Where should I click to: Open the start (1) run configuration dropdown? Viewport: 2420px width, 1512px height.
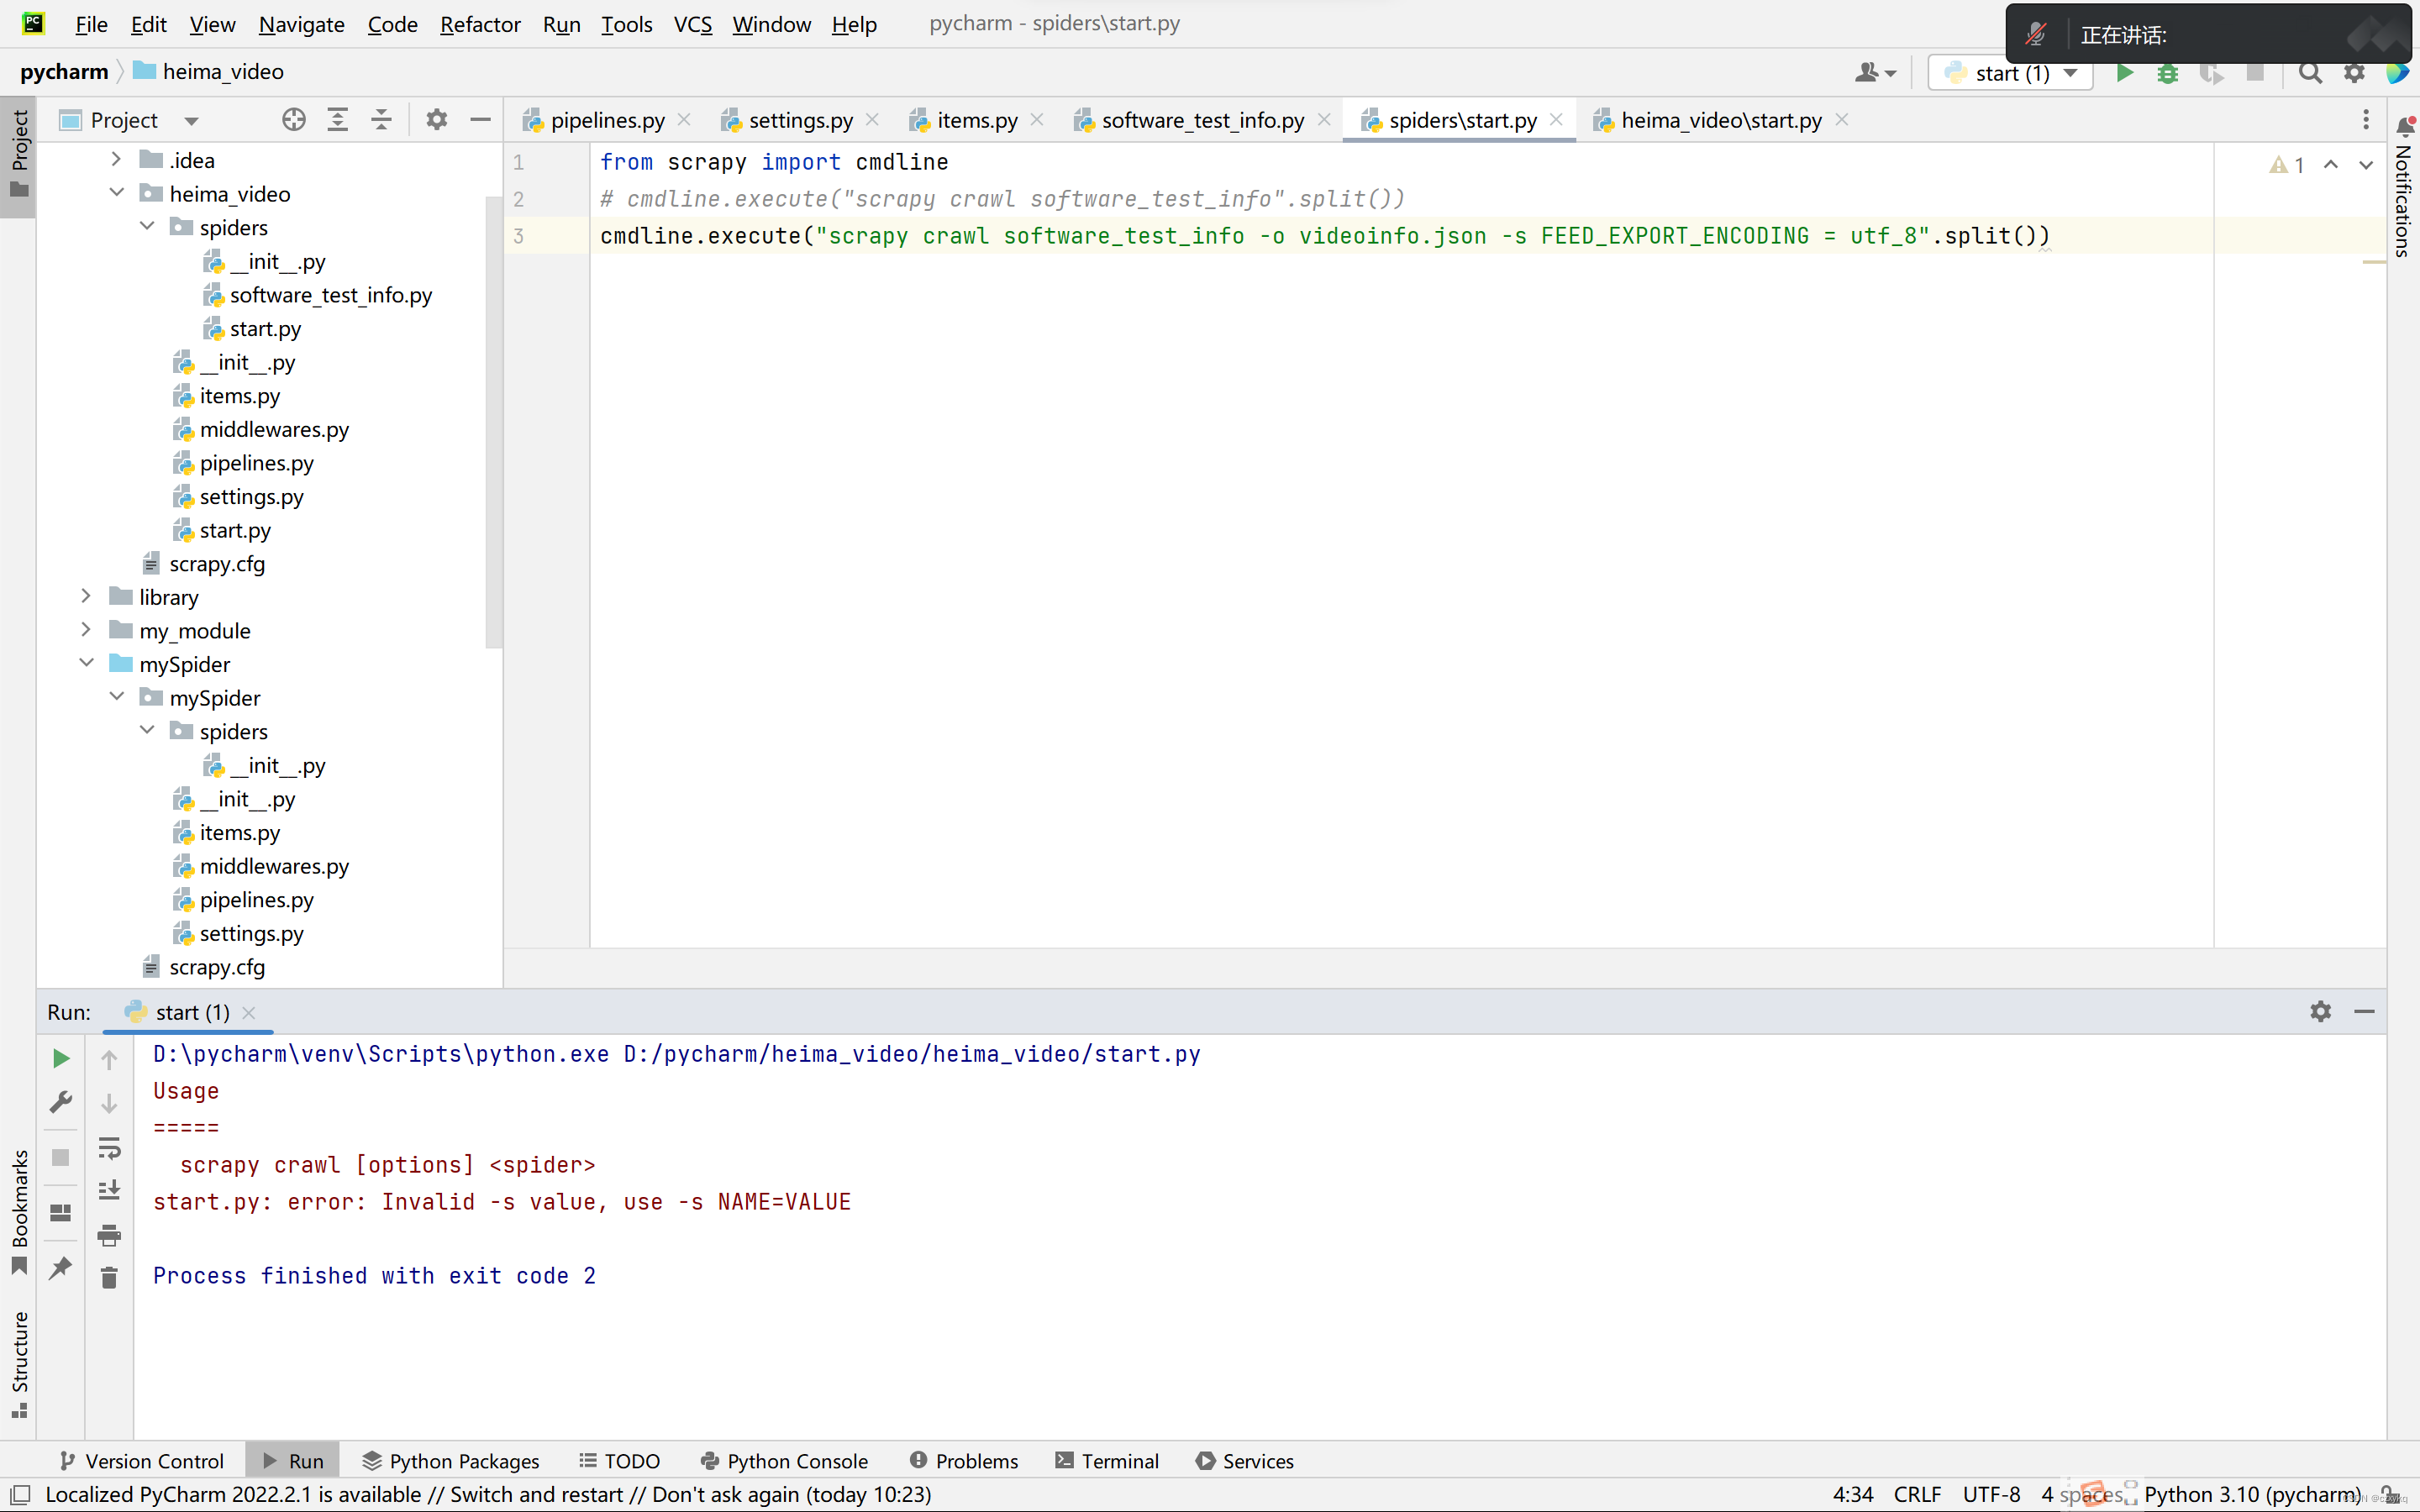2070,73
